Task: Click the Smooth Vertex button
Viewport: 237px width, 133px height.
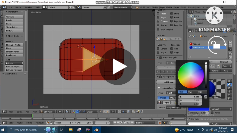Action: pyautogui.click(x=14, y=52)
